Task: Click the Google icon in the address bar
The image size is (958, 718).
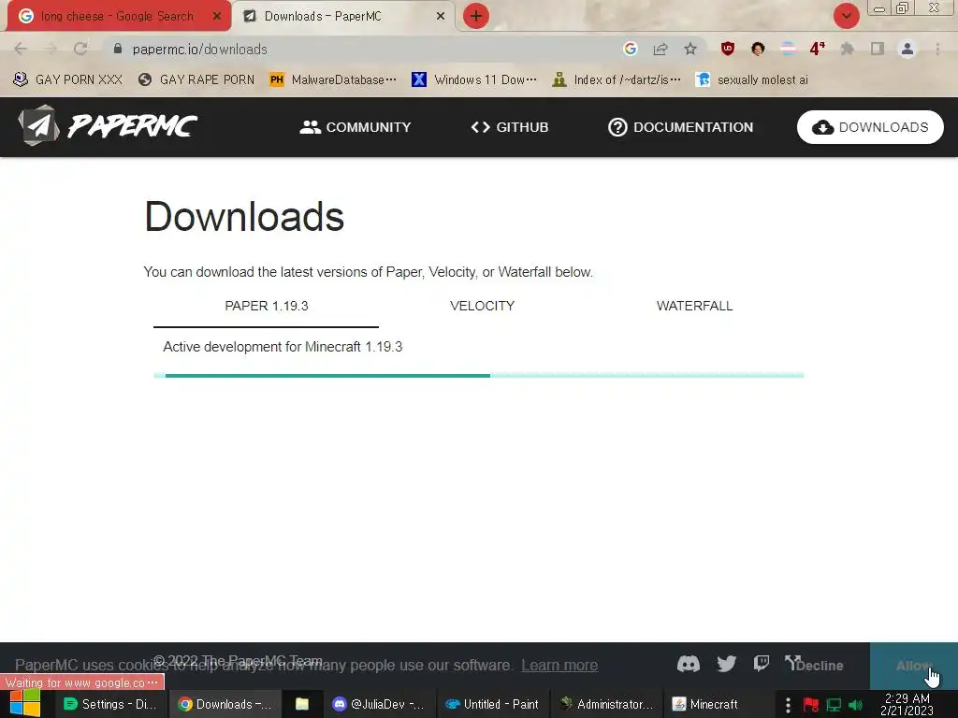Action: point(630,49)
